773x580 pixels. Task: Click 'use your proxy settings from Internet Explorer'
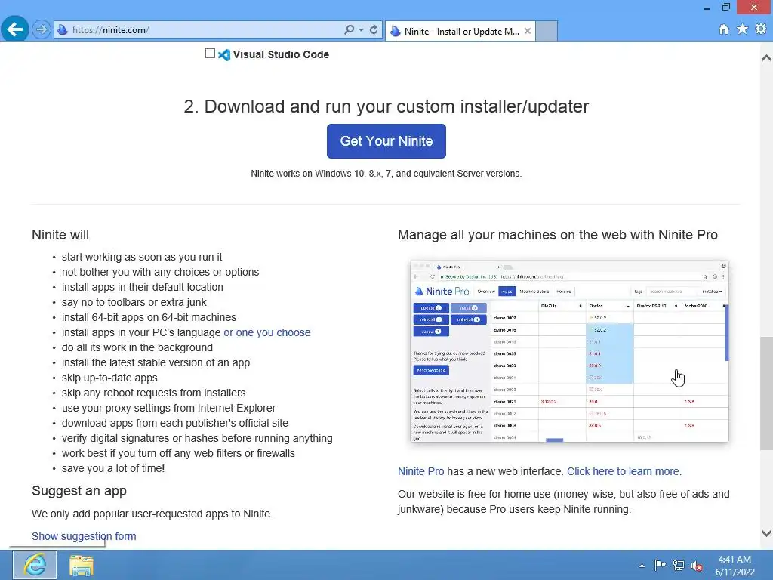[168, 409]
